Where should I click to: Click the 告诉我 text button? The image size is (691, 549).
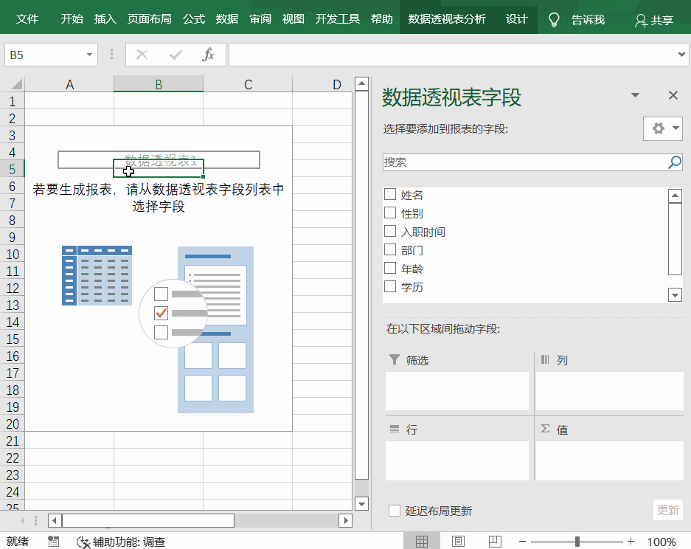588,20
